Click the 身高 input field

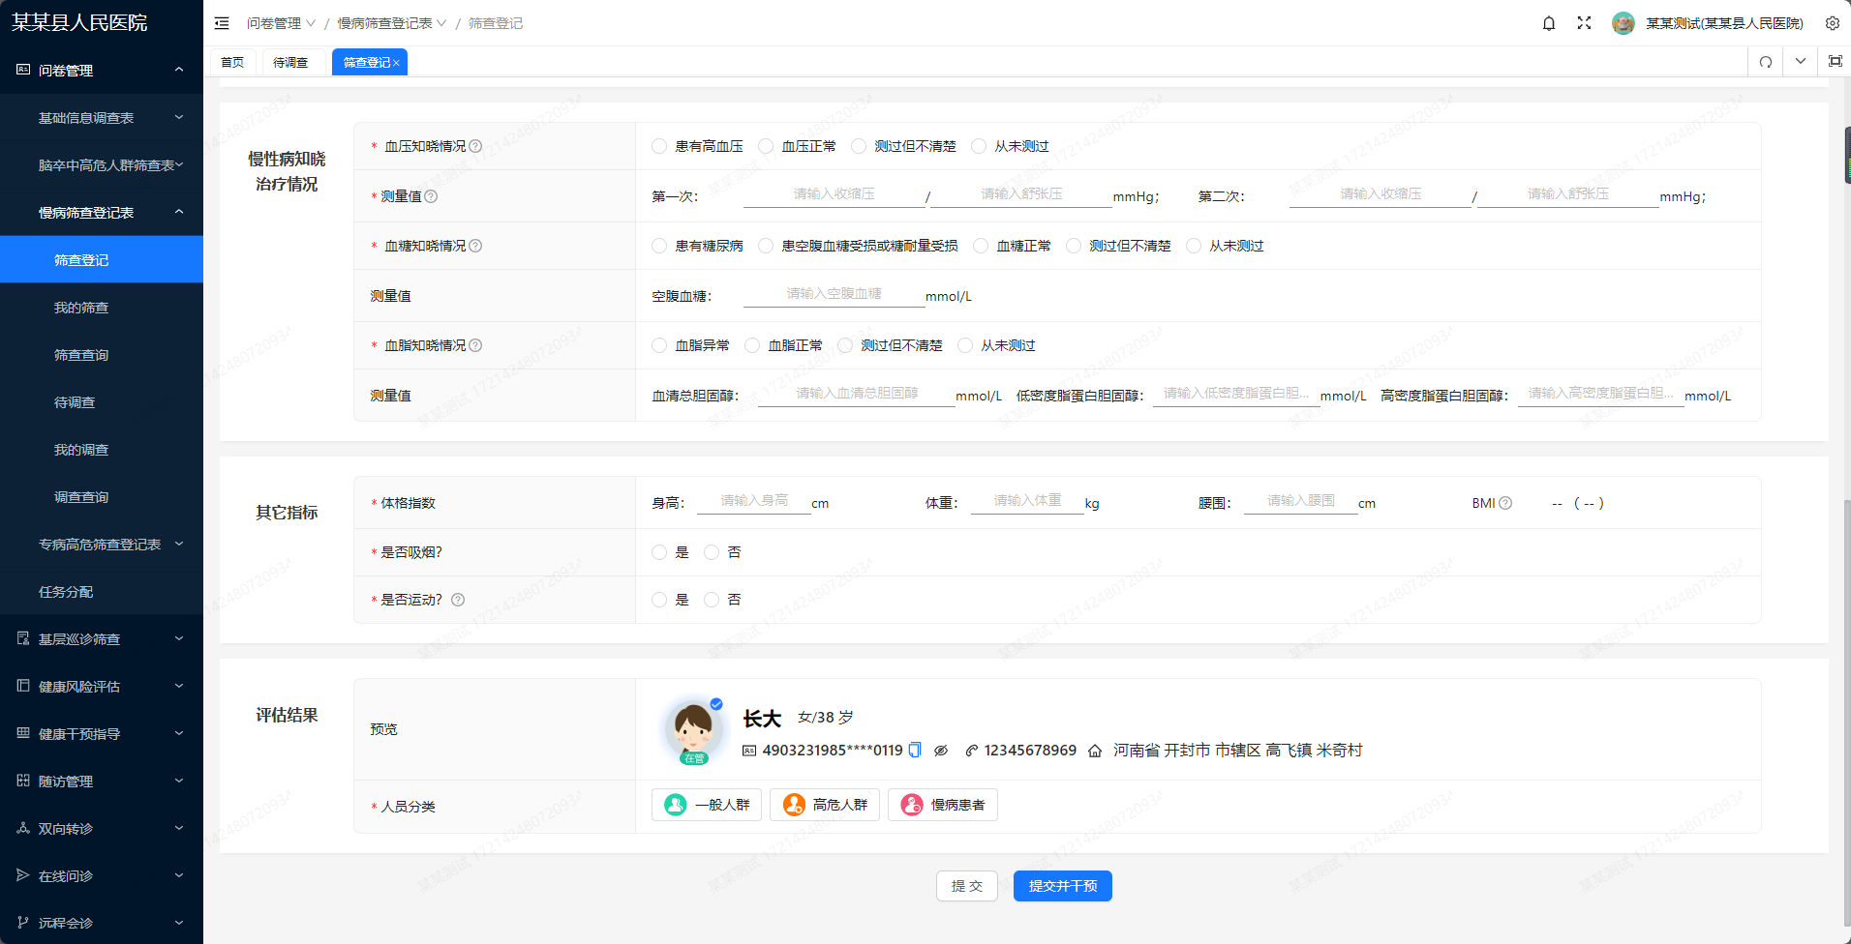click(x=754, y=501)
